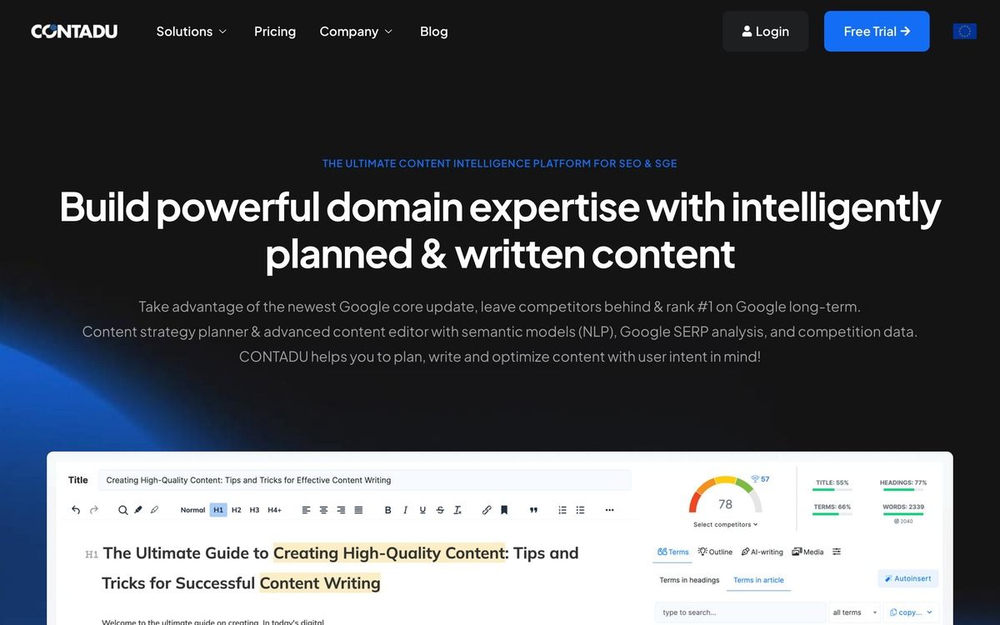Open the Select competitors dropdown
1000x625 pixels.
pos(725,525)
